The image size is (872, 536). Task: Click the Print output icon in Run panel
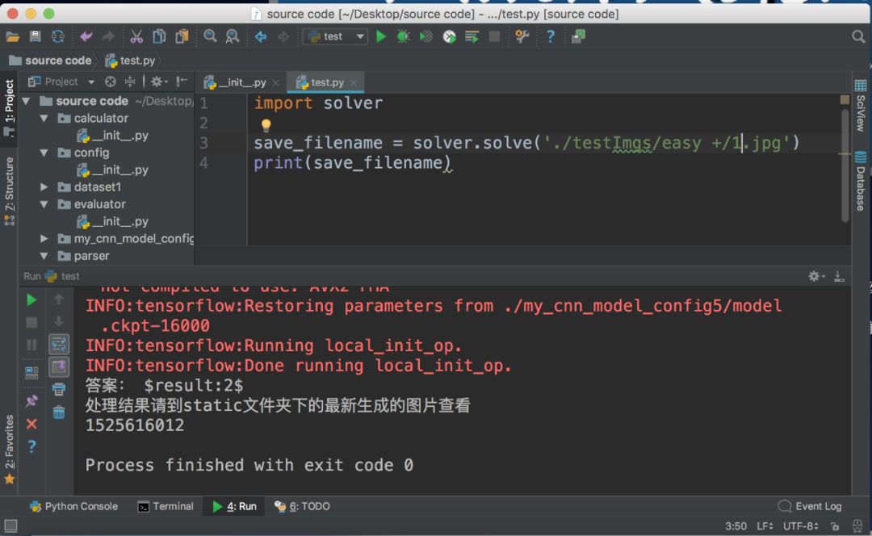pyautogui.click(x=59, y=389)
